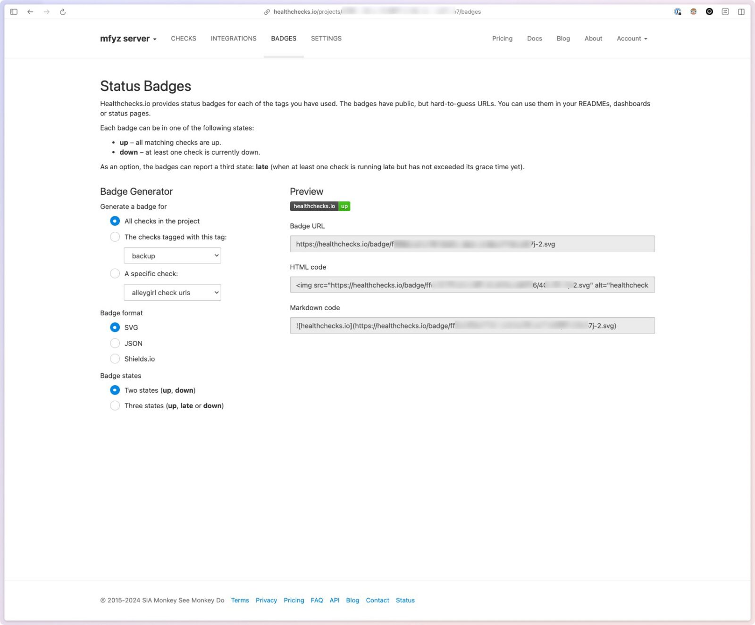
Task: Open the 1Password extension icon
Action: point(678,12)
